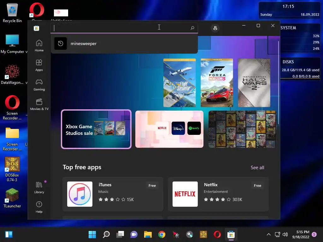Screen dimensions: 323x242
Task: Open the movie posters collage card
Action: coord(242,129)
